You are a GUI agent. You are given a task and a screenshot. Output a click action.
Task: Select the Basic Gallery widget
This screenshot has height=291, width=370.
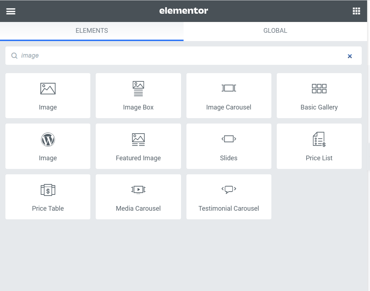tap(319, 96)
